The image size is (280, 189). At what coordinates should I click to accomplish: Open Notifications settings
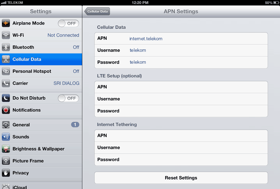tap(41, 110)
